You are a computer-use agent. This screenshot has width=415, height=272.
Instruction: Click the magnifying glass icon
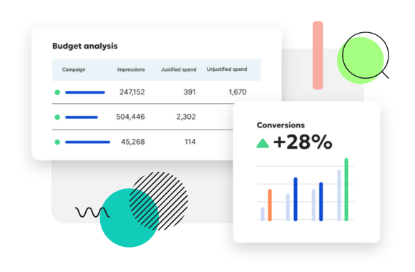click(x=366, y=56)
